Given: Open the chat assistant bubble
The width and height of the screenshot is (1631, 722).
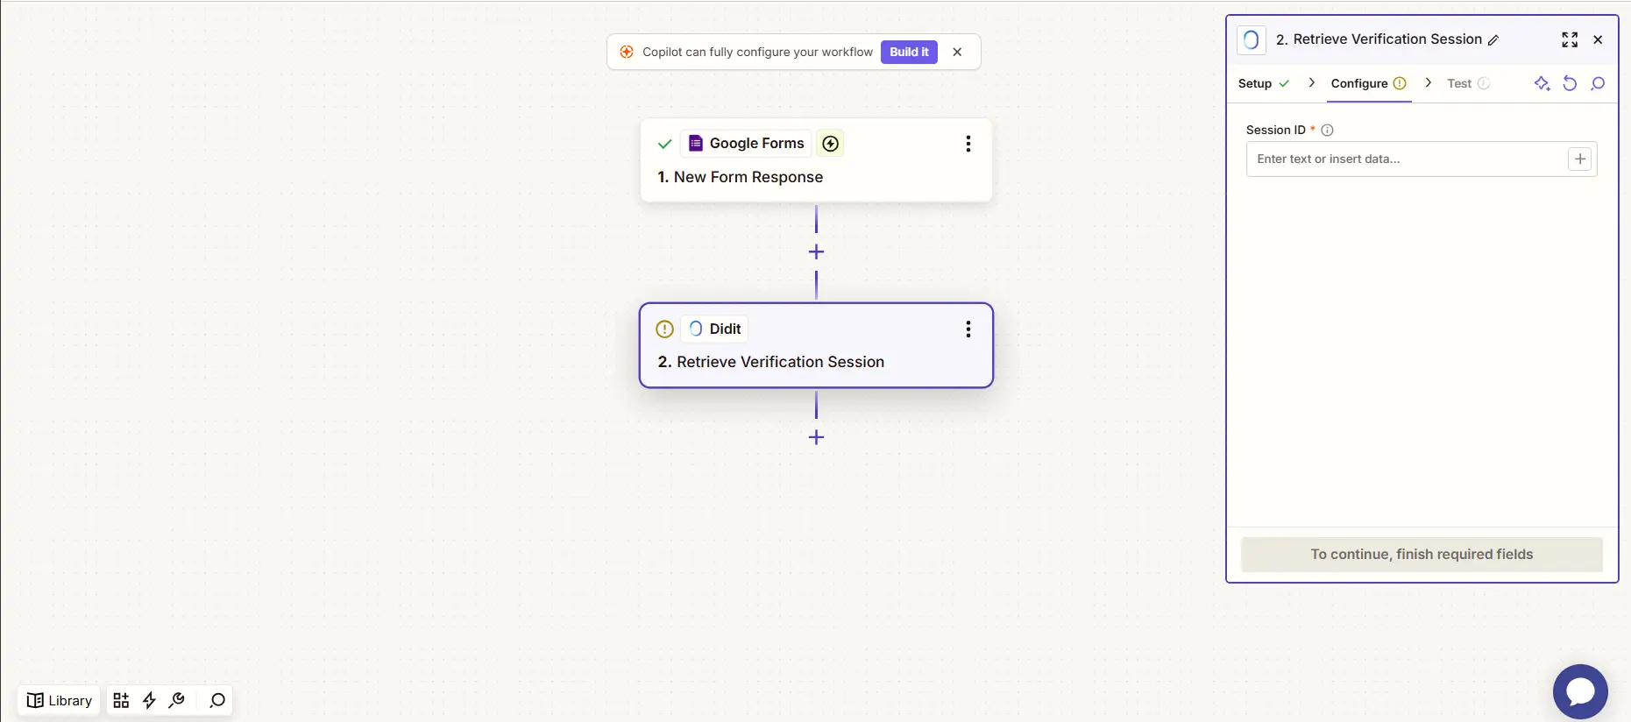Looking at the screenshot, I should pos(1580,691).
